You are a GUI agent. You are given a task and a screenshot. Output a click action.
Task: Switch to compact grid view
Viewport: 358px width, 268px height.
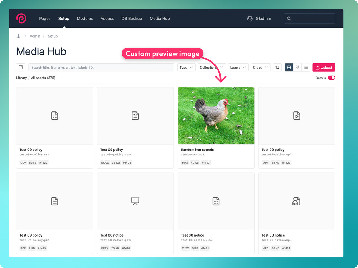point(297,68)
